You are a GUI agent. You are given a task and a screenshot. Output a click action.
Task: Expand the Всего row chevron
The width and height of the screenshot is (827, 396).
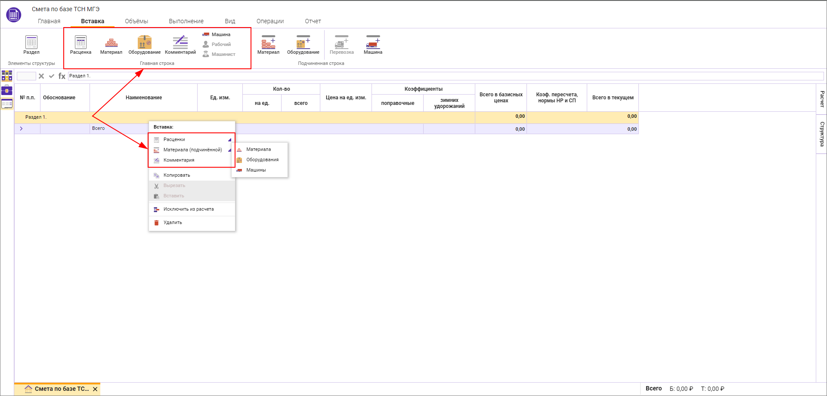pyautogui.click(x=21, y=129)
